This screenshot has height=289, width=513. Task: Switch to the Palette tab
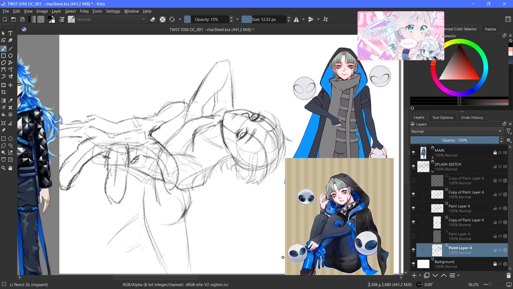point(490,29)
